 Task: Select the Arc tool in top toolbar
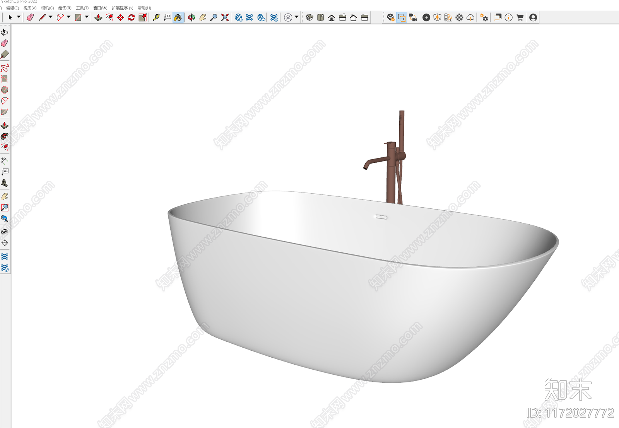[x=60, y=17]
